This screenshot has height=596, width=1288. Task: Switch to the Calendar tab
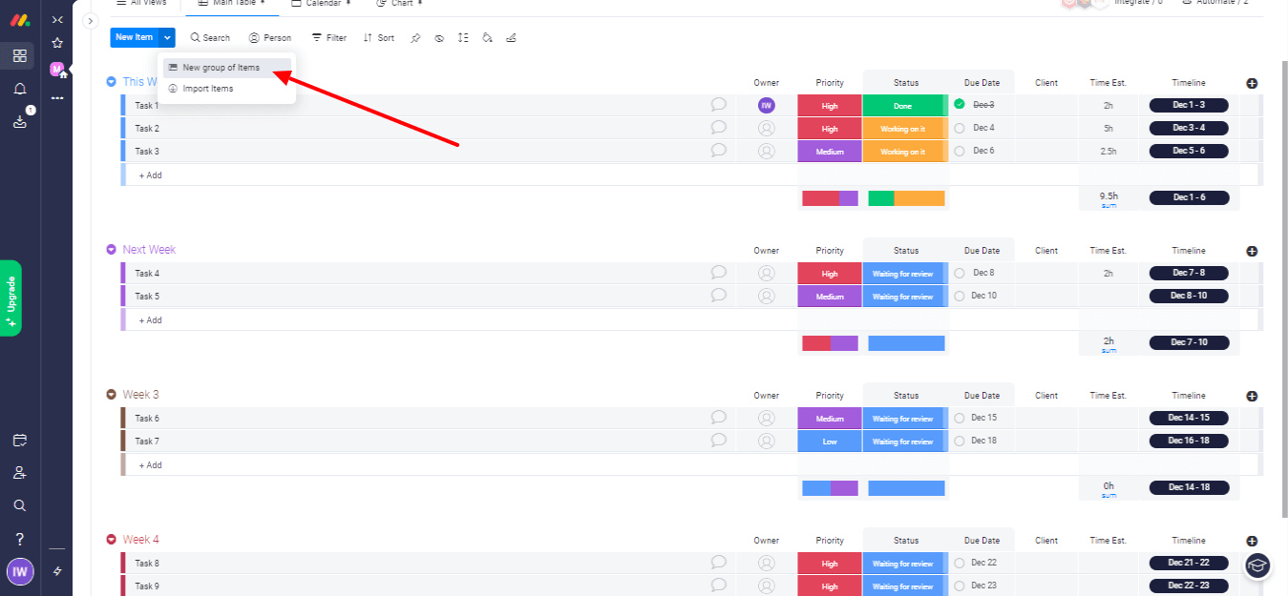click(x=321, y=4)
